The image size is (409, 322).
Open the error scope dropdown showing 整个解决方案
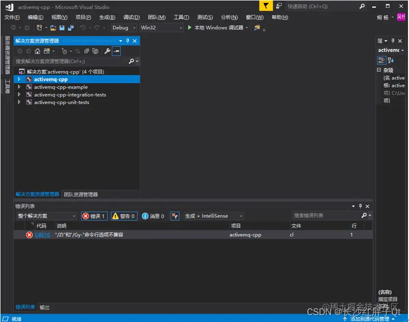coord(46,216)
